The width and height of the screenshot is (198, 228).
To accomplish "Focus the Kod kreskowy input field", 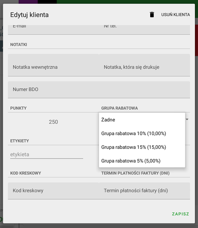I will click(x=53, y=190).
